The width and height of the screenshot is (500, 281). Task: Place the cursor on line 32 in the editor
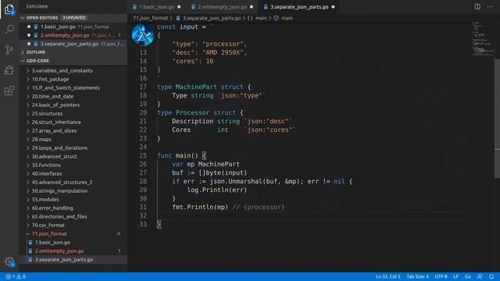[x=312, y=216]
